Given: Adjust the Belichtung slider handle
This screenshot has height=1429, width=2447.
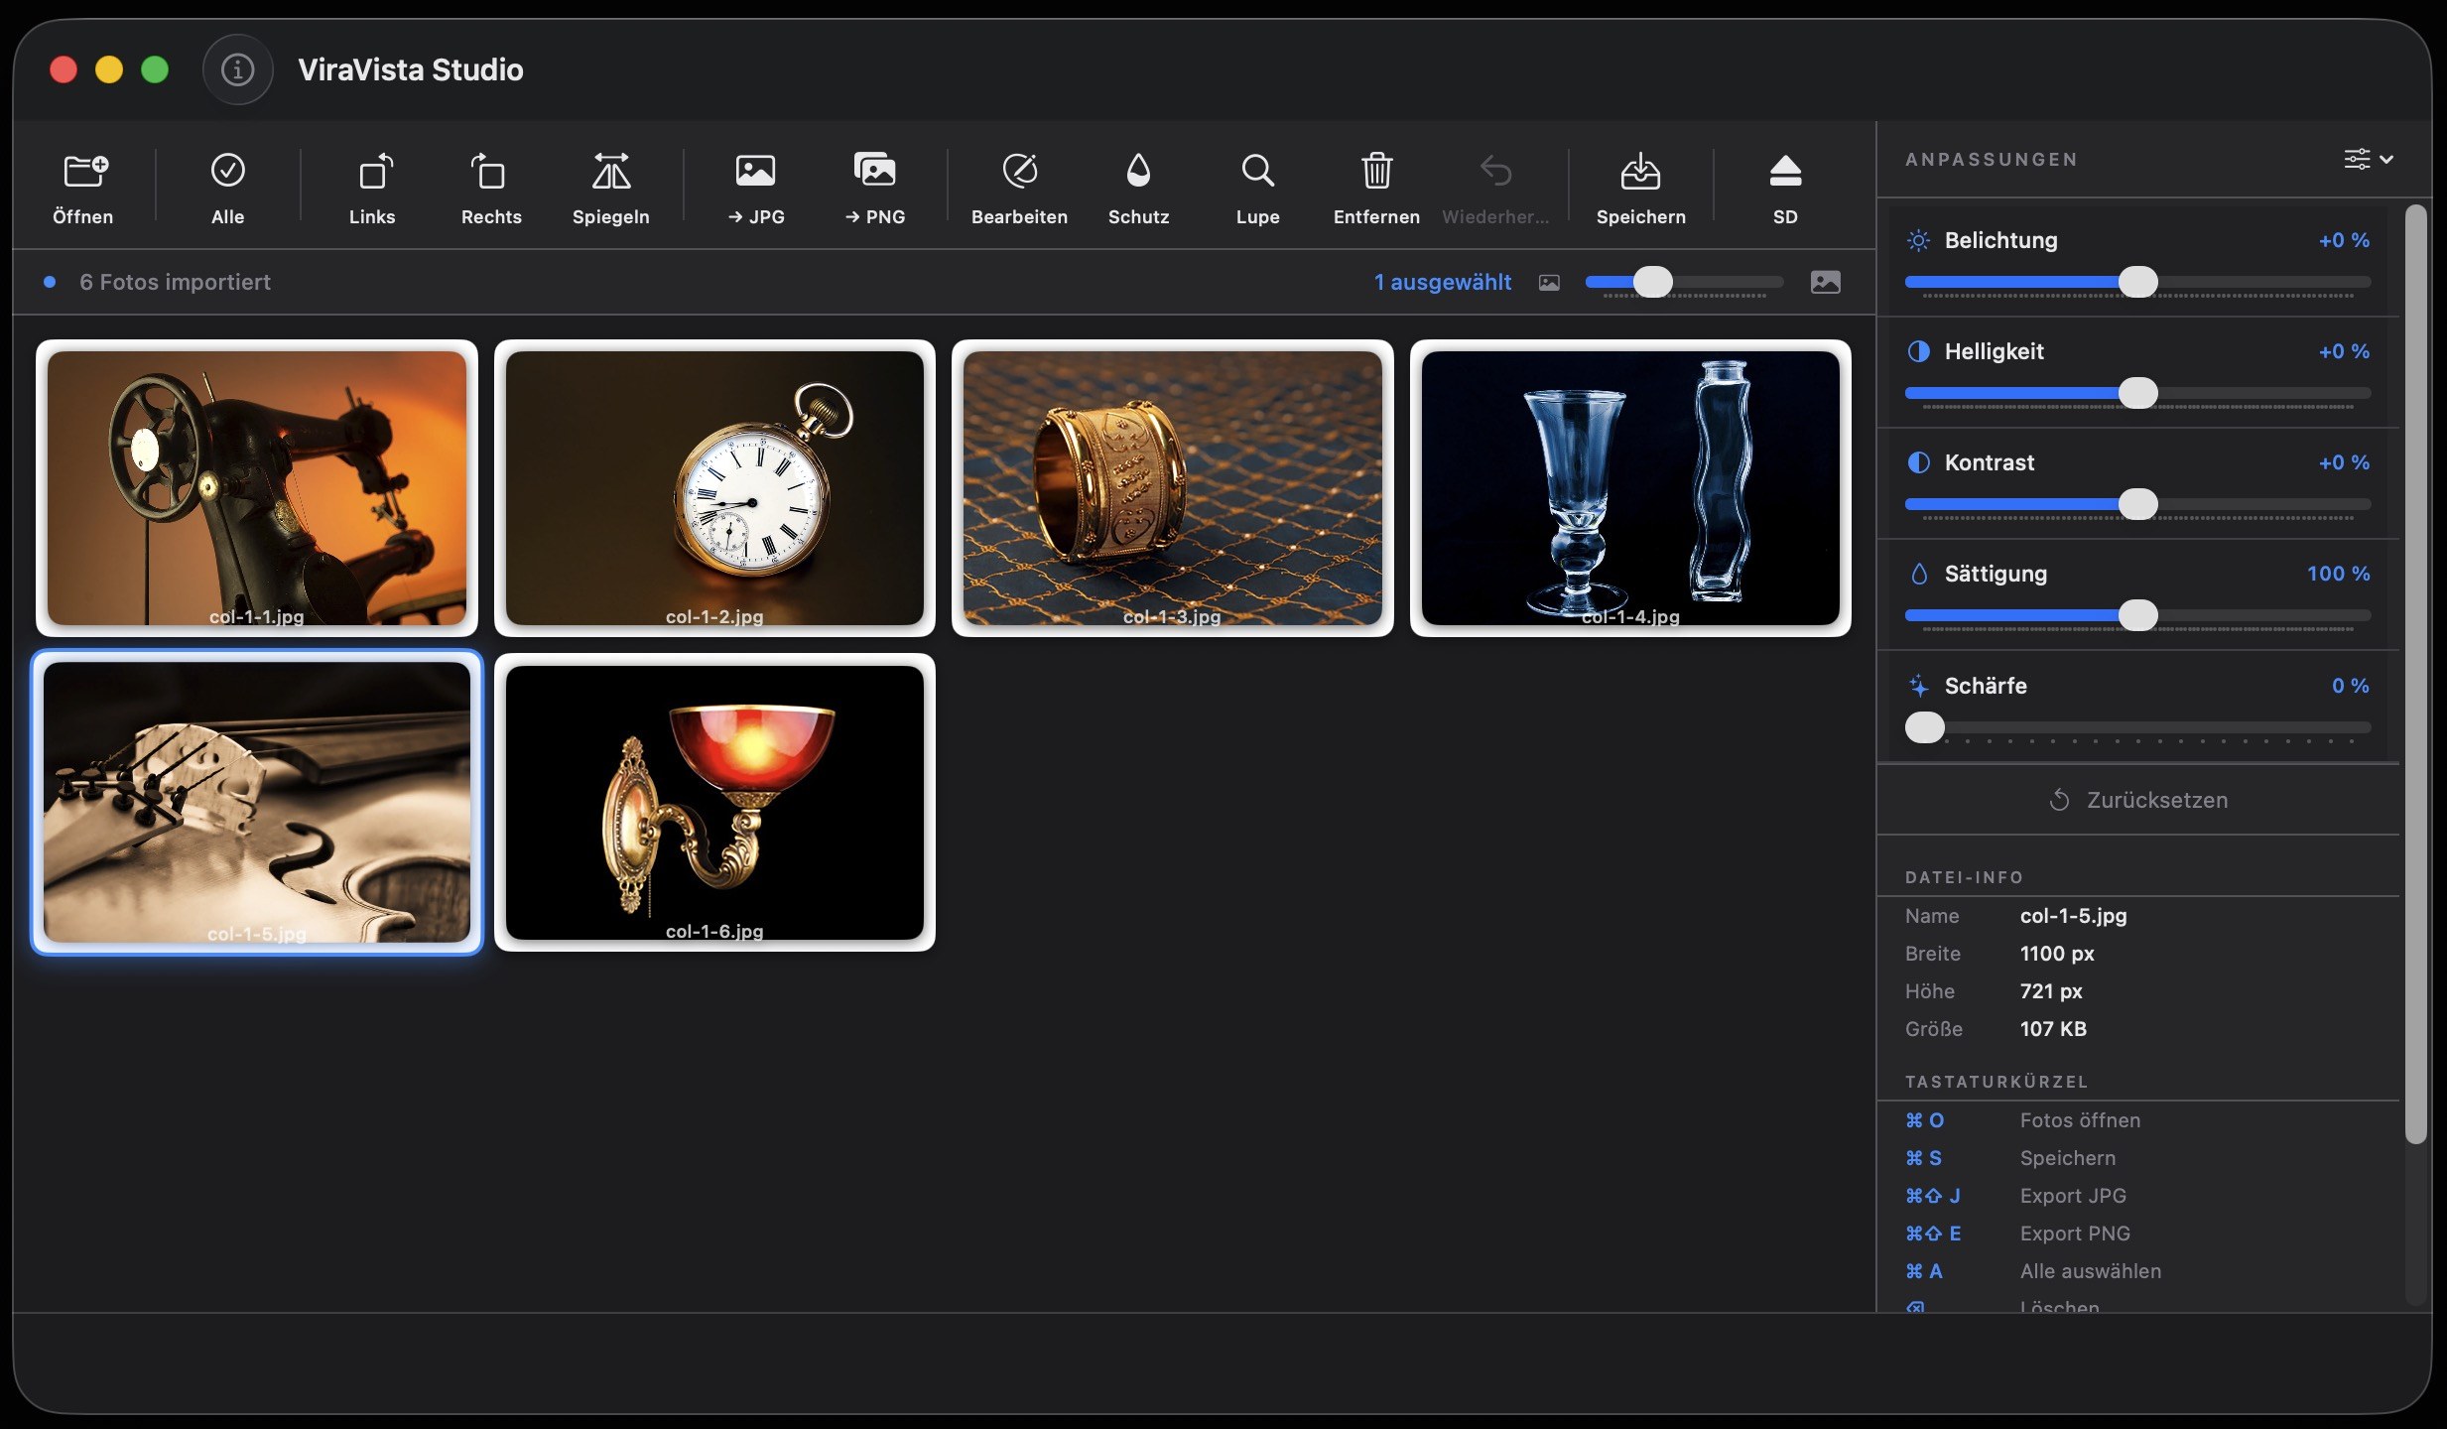Looking at the screenshot, I should (x=2138, y=282).
